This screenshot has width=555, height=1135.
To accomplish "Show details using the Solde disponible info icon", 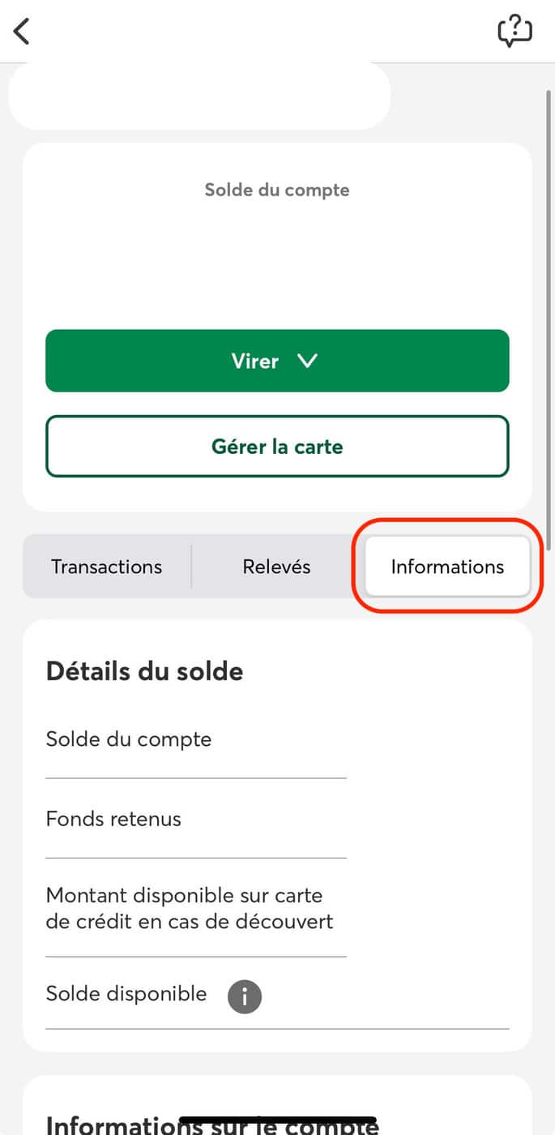I will point(244,996).
